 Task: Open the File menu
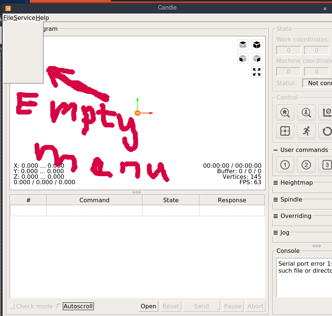pyautogui.click(x=8, y=18)
